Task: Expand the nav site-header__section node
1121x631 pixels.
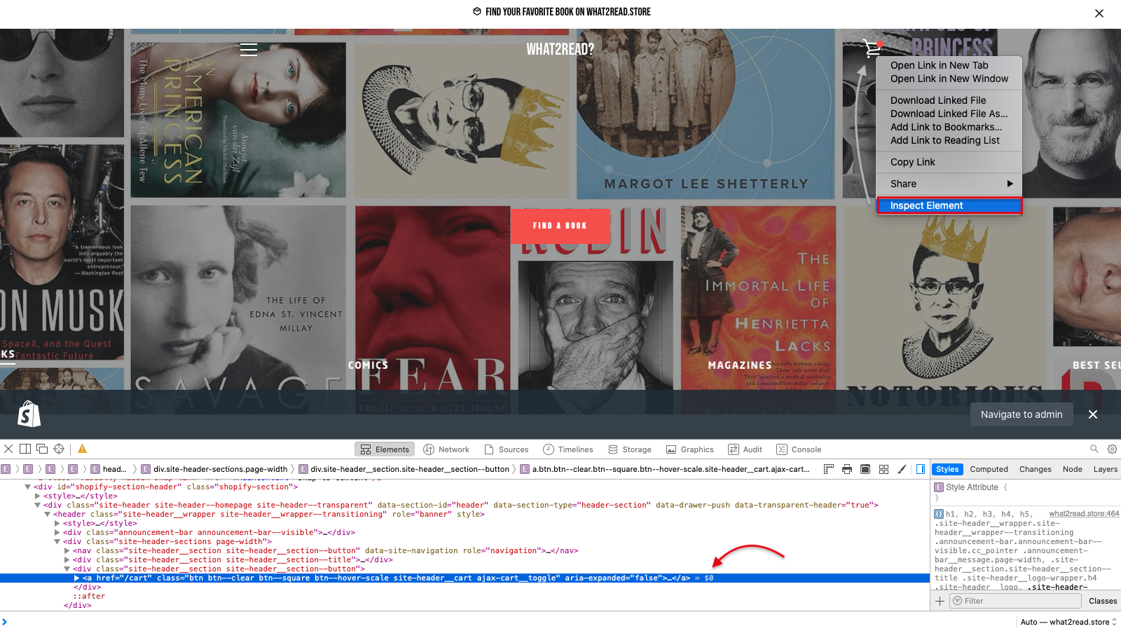Action: click(x=67, y=550)
